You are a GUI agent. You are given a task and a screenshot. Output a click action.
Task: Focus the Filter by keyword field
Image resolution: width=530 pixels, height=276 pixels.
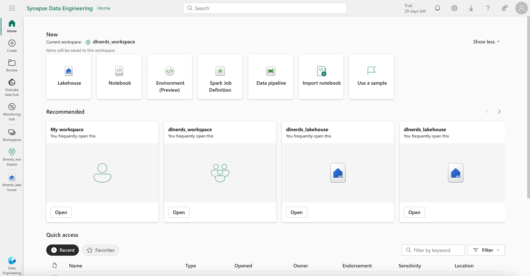click(x=433, y=250)
